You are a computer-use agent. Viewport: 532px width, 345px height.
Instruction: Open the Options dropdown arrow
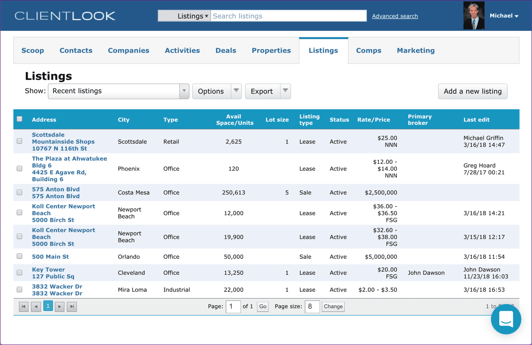coord(236,91)
